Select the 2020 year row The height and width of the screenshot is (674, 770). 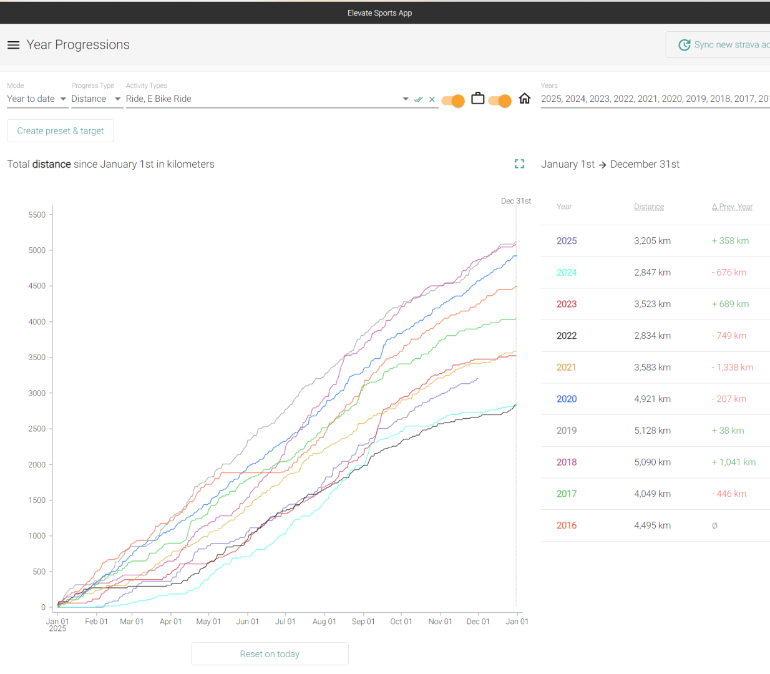[x=567, y=399]
